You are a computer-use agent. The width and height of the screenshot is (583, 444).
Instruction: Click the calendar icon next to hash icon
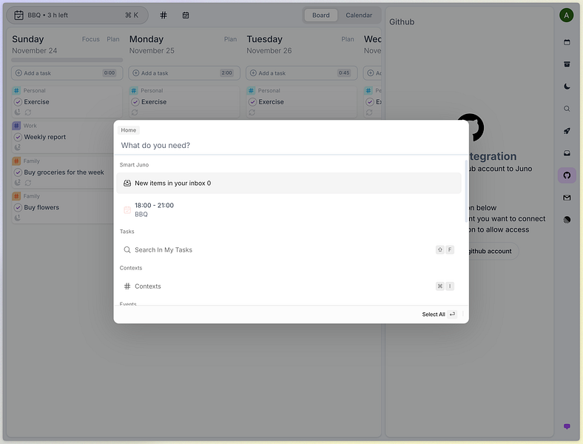(x=186, y=16)
